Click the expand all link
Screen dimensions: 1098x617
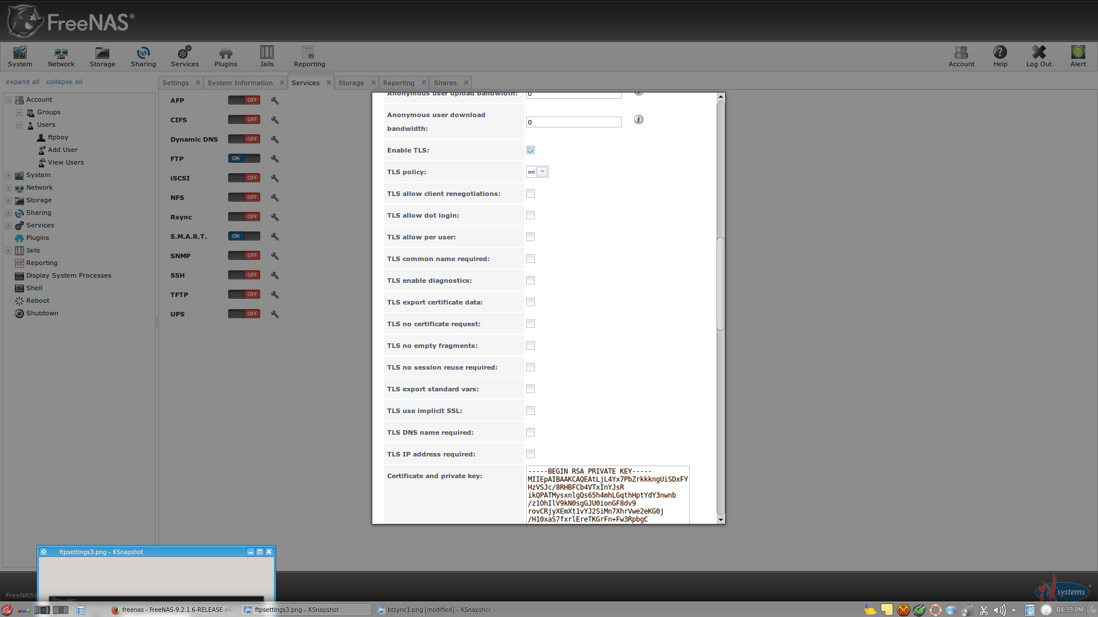tap(22, 82)
